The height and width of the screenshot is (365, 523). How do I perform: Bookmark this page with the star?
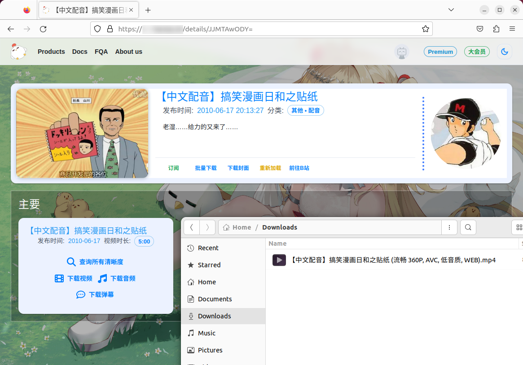tap(425, 29)
